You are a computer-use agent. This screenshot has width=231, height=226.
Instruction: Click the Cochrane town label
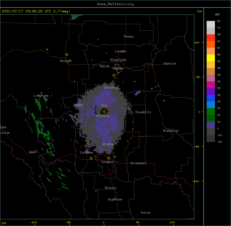[86, 152]
